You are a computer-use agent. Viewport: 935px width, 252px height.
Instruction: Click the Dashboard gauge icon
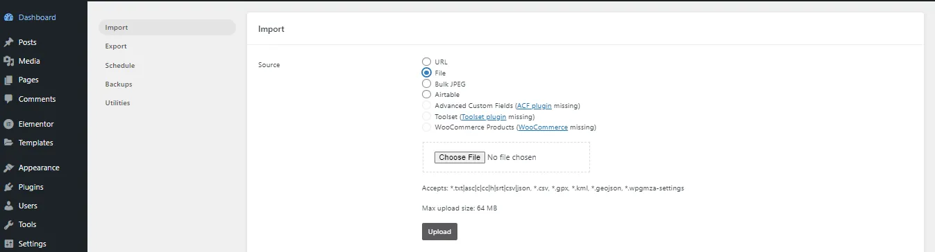pyautogui.click(x=8, y=17)
